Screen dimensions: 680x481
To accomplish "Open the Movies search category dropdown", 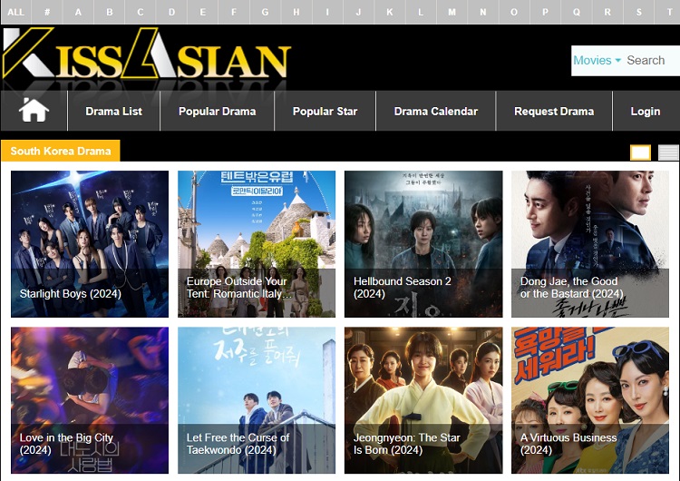I will (597, 61).
